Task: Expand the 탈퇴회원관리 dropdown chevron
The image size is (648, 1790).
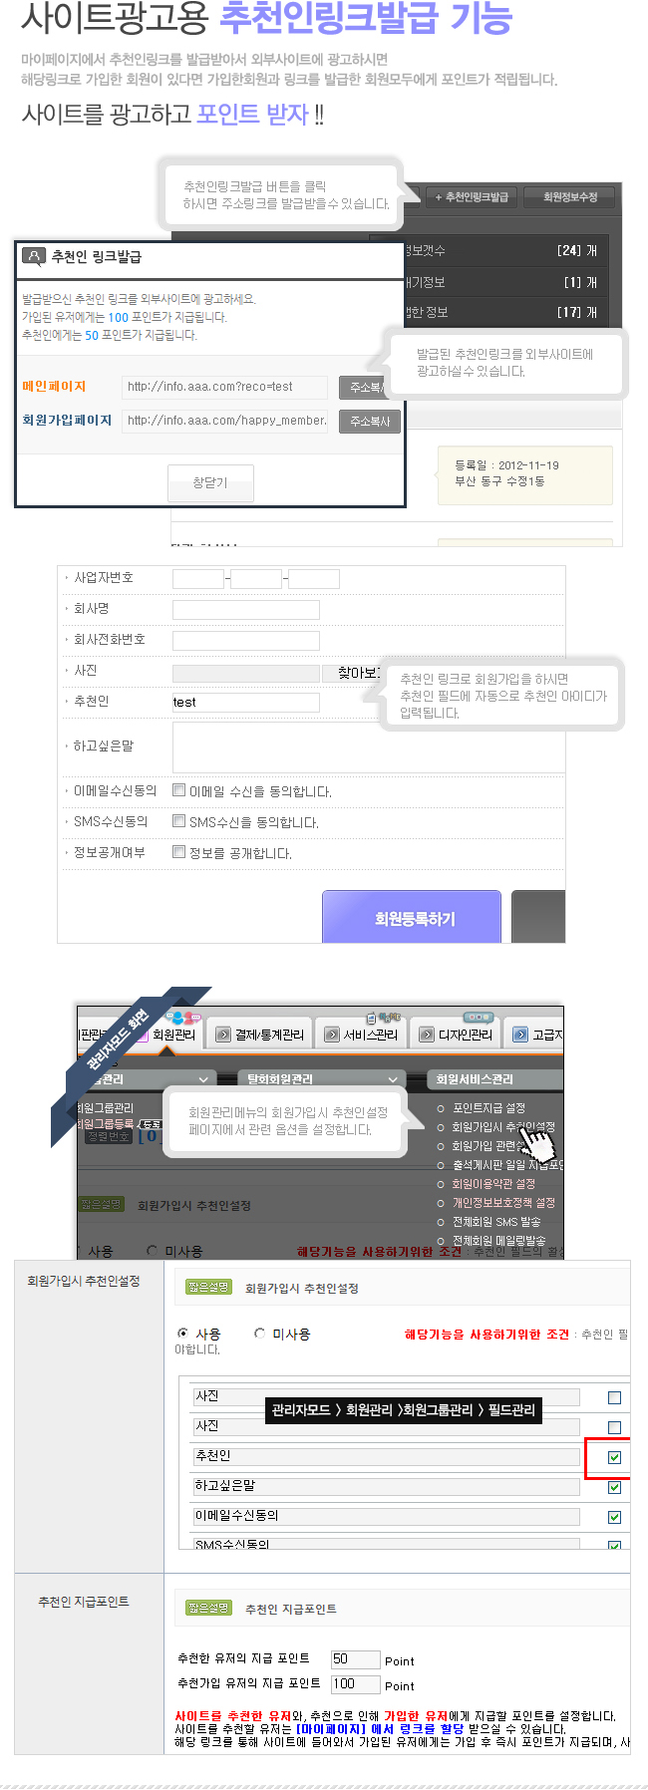Action: [x=394, y=1078]
